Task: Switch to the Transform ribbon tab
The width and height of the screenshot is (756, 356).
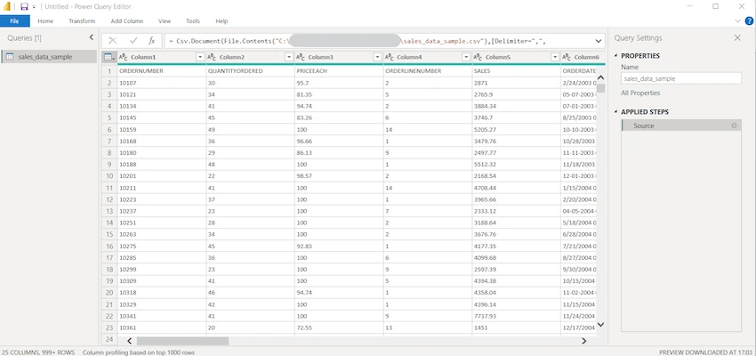Action: tap(82, 21)
